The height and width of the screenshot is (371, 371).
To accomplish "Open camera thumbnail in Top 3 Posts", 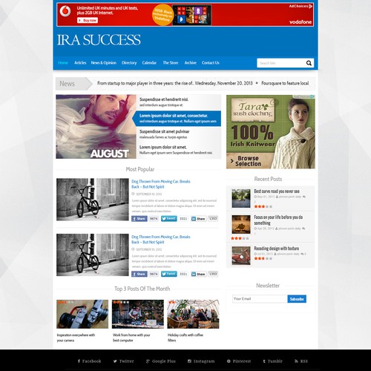I will click(x=82, y=314).
